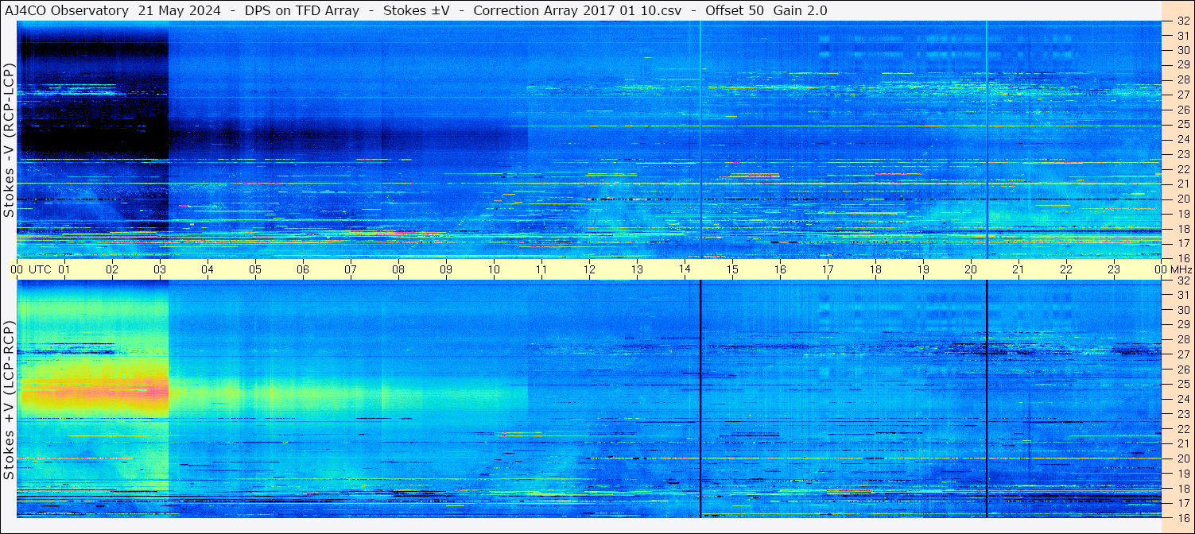Click the 21 MHz label of Stokes +V panel
The width and height of the screenshot is (1195, 534).
1183,443
